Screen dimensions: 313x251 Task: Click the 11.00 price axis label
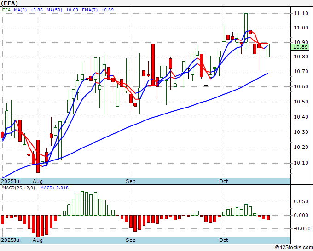(x=301, y=28)
